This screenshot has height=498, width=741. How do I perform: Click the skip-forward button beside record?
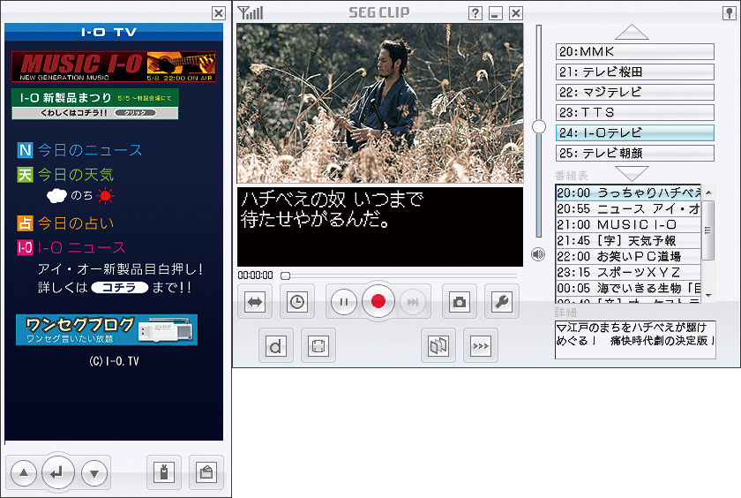pos(413,302)
